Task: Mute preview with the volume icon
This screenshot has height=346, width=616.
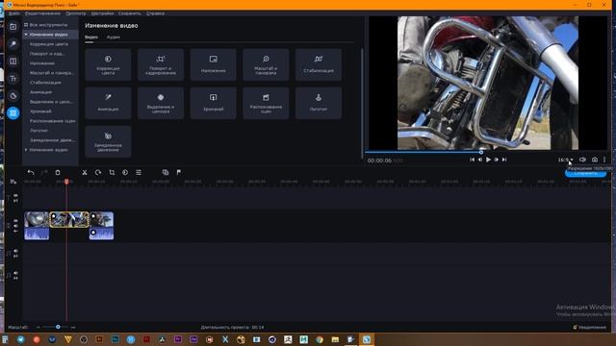Action: coord(582,160)
